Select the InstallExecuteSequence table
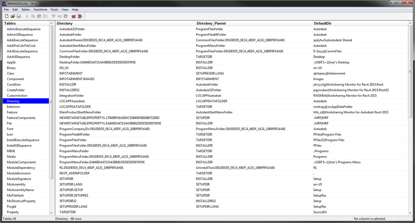 coord(23,140)
